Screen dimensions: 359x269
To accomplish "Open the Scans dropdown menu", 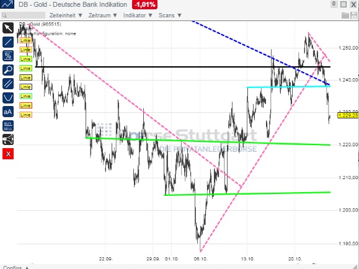I will pyautogui.click(x=170, y=15).
